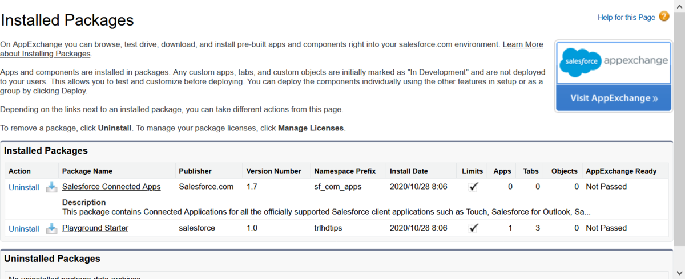Click the Description label under Connected Apps
This screenshot has width=685, height=279.
(x=84, y=203)
